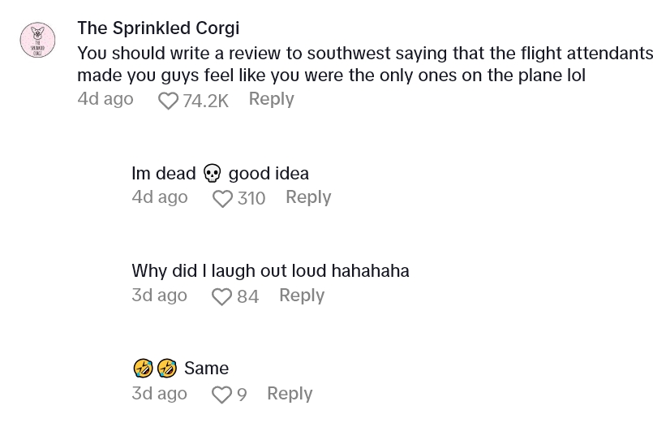This screenshot has height=423, width=653.
Task: Reply to 'Why did I laugh out loud' comment
Action: pos(302,296)
